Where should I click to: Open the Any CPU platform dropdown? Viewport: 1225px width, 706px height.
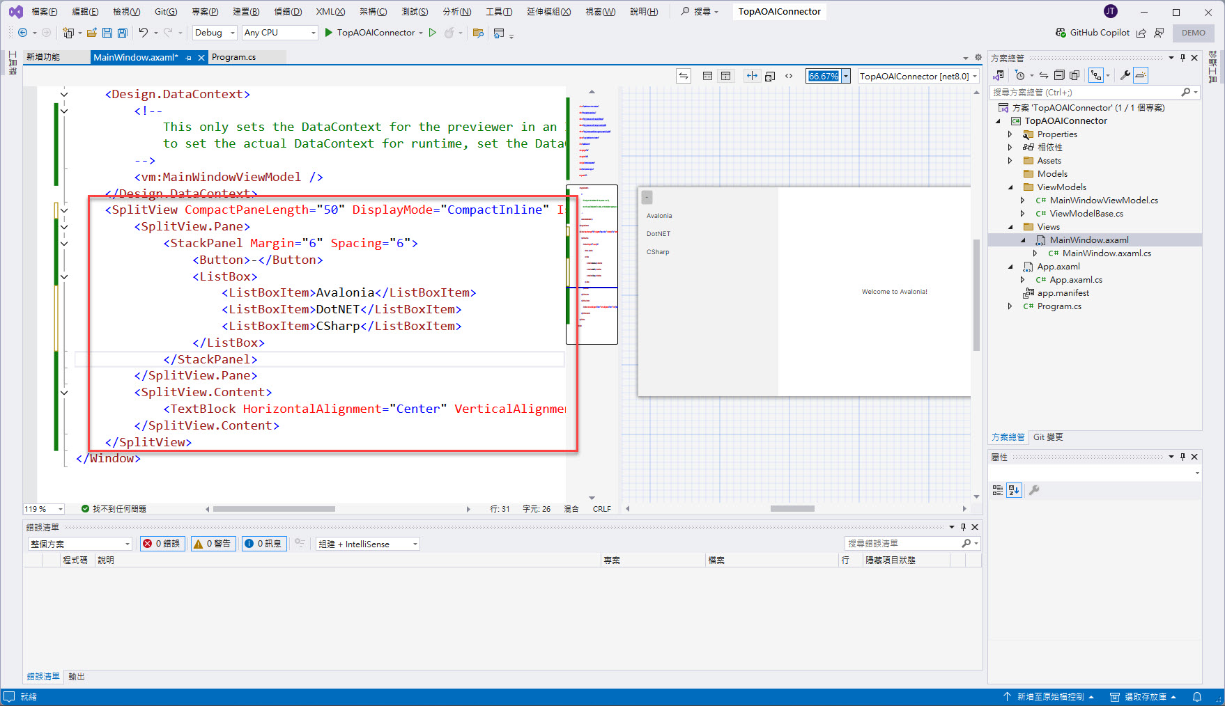[x=279, y=33]
